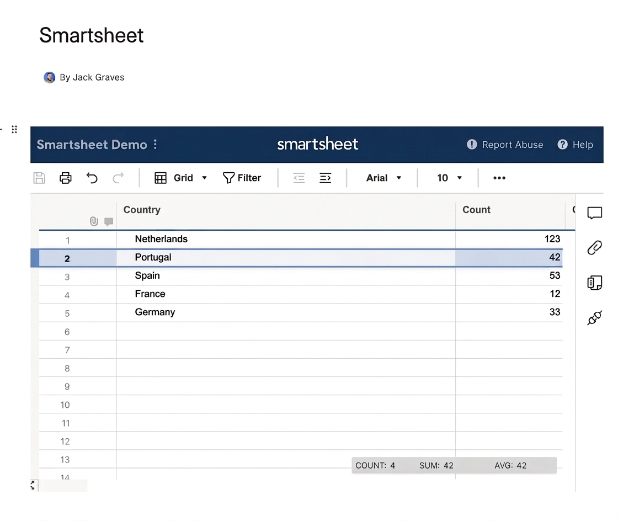The height and width of the screenshot is (521, 618).
Task: Open Smartsheet Demo kebab menu
Action: (155, 144)
